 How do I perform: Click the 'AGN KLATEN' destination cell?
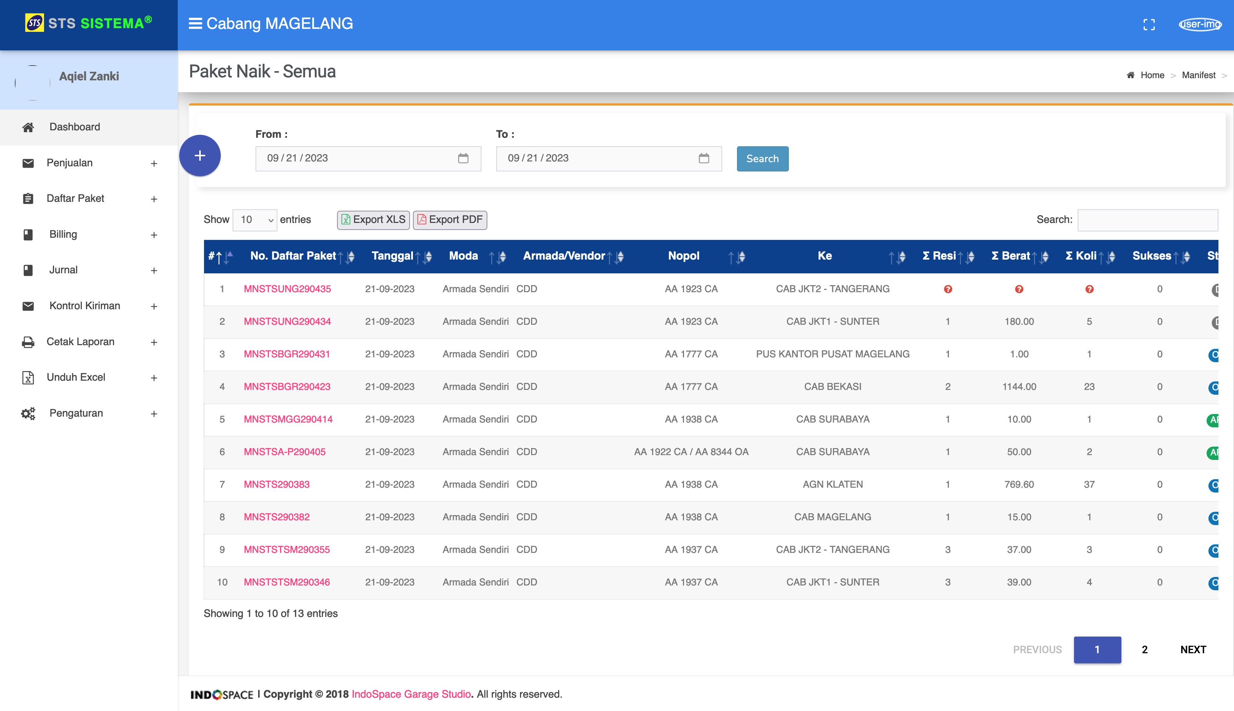833,484
